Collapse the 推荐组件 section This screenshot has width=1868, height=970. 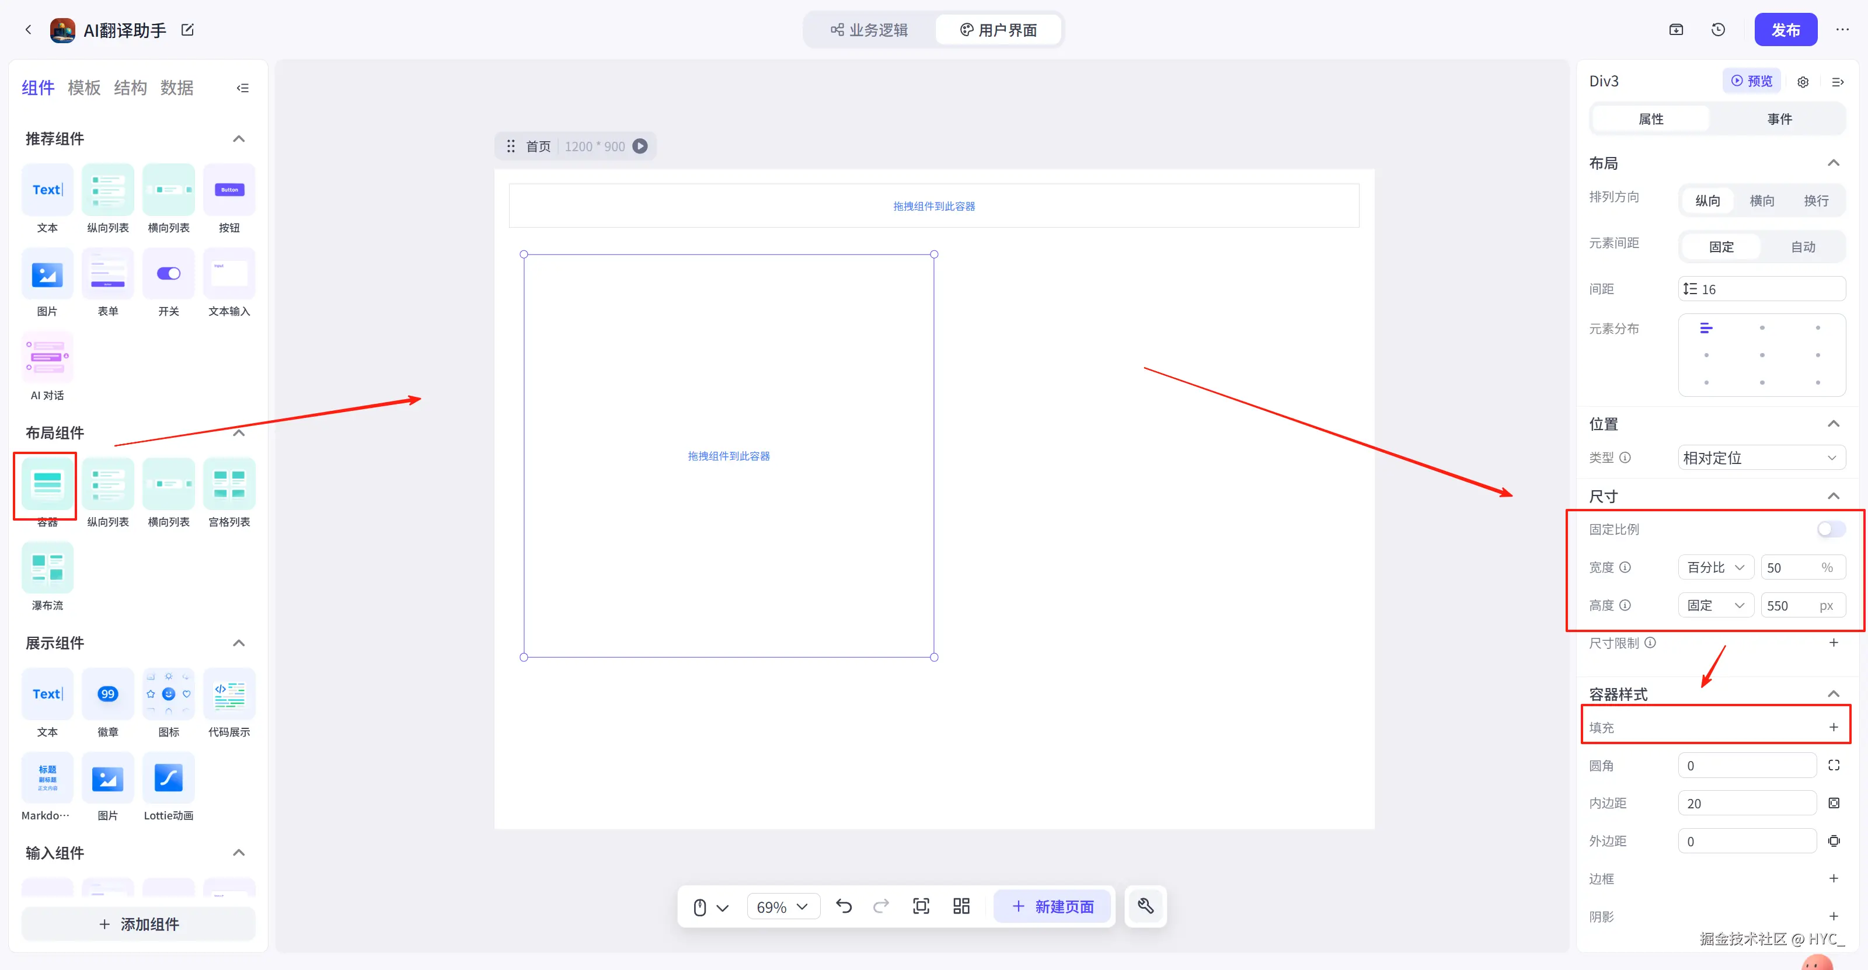click(239, 138)
